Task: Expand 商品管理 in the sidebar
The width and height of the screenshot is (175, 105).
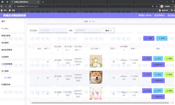Action: [12, 43]
